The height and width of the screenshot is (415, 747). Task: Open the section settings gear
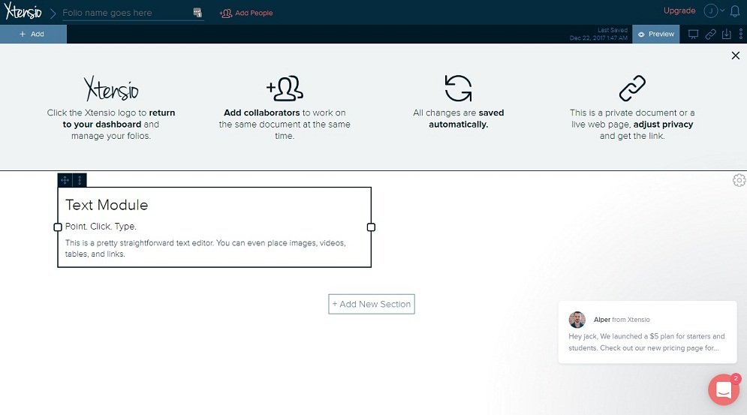click(x=739, y=180)
